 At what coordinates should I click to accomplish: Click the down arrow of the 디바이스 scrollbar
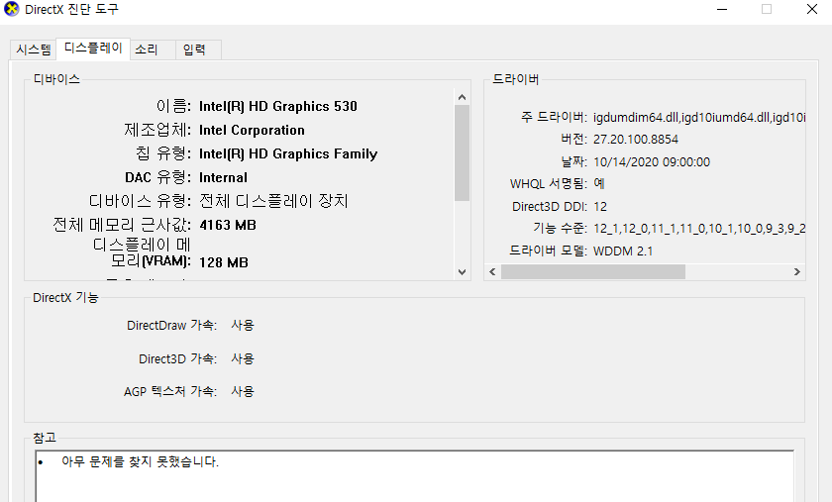coord(462,271)
